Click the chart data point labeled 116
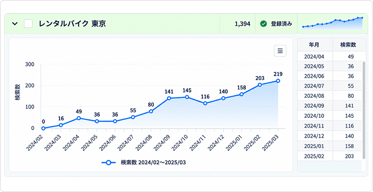 (x=205, y=104)
